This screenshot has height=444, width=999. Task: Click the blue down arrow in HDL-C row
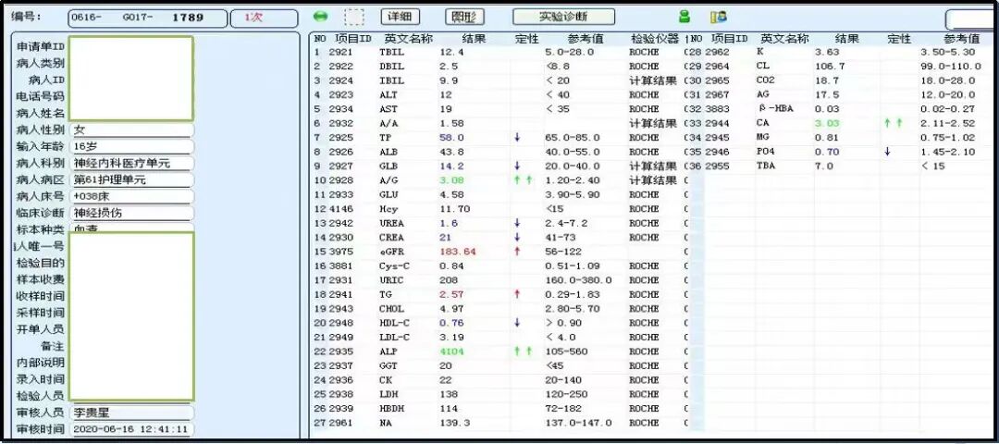point(517,323)
